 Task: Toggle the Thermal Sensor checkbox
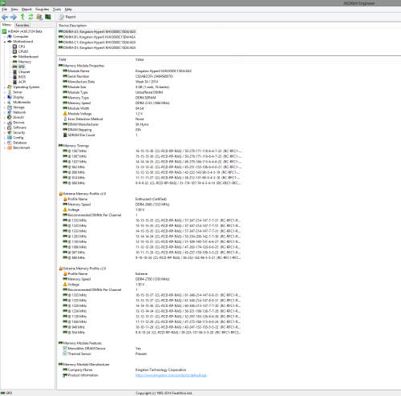click(65, 354)
